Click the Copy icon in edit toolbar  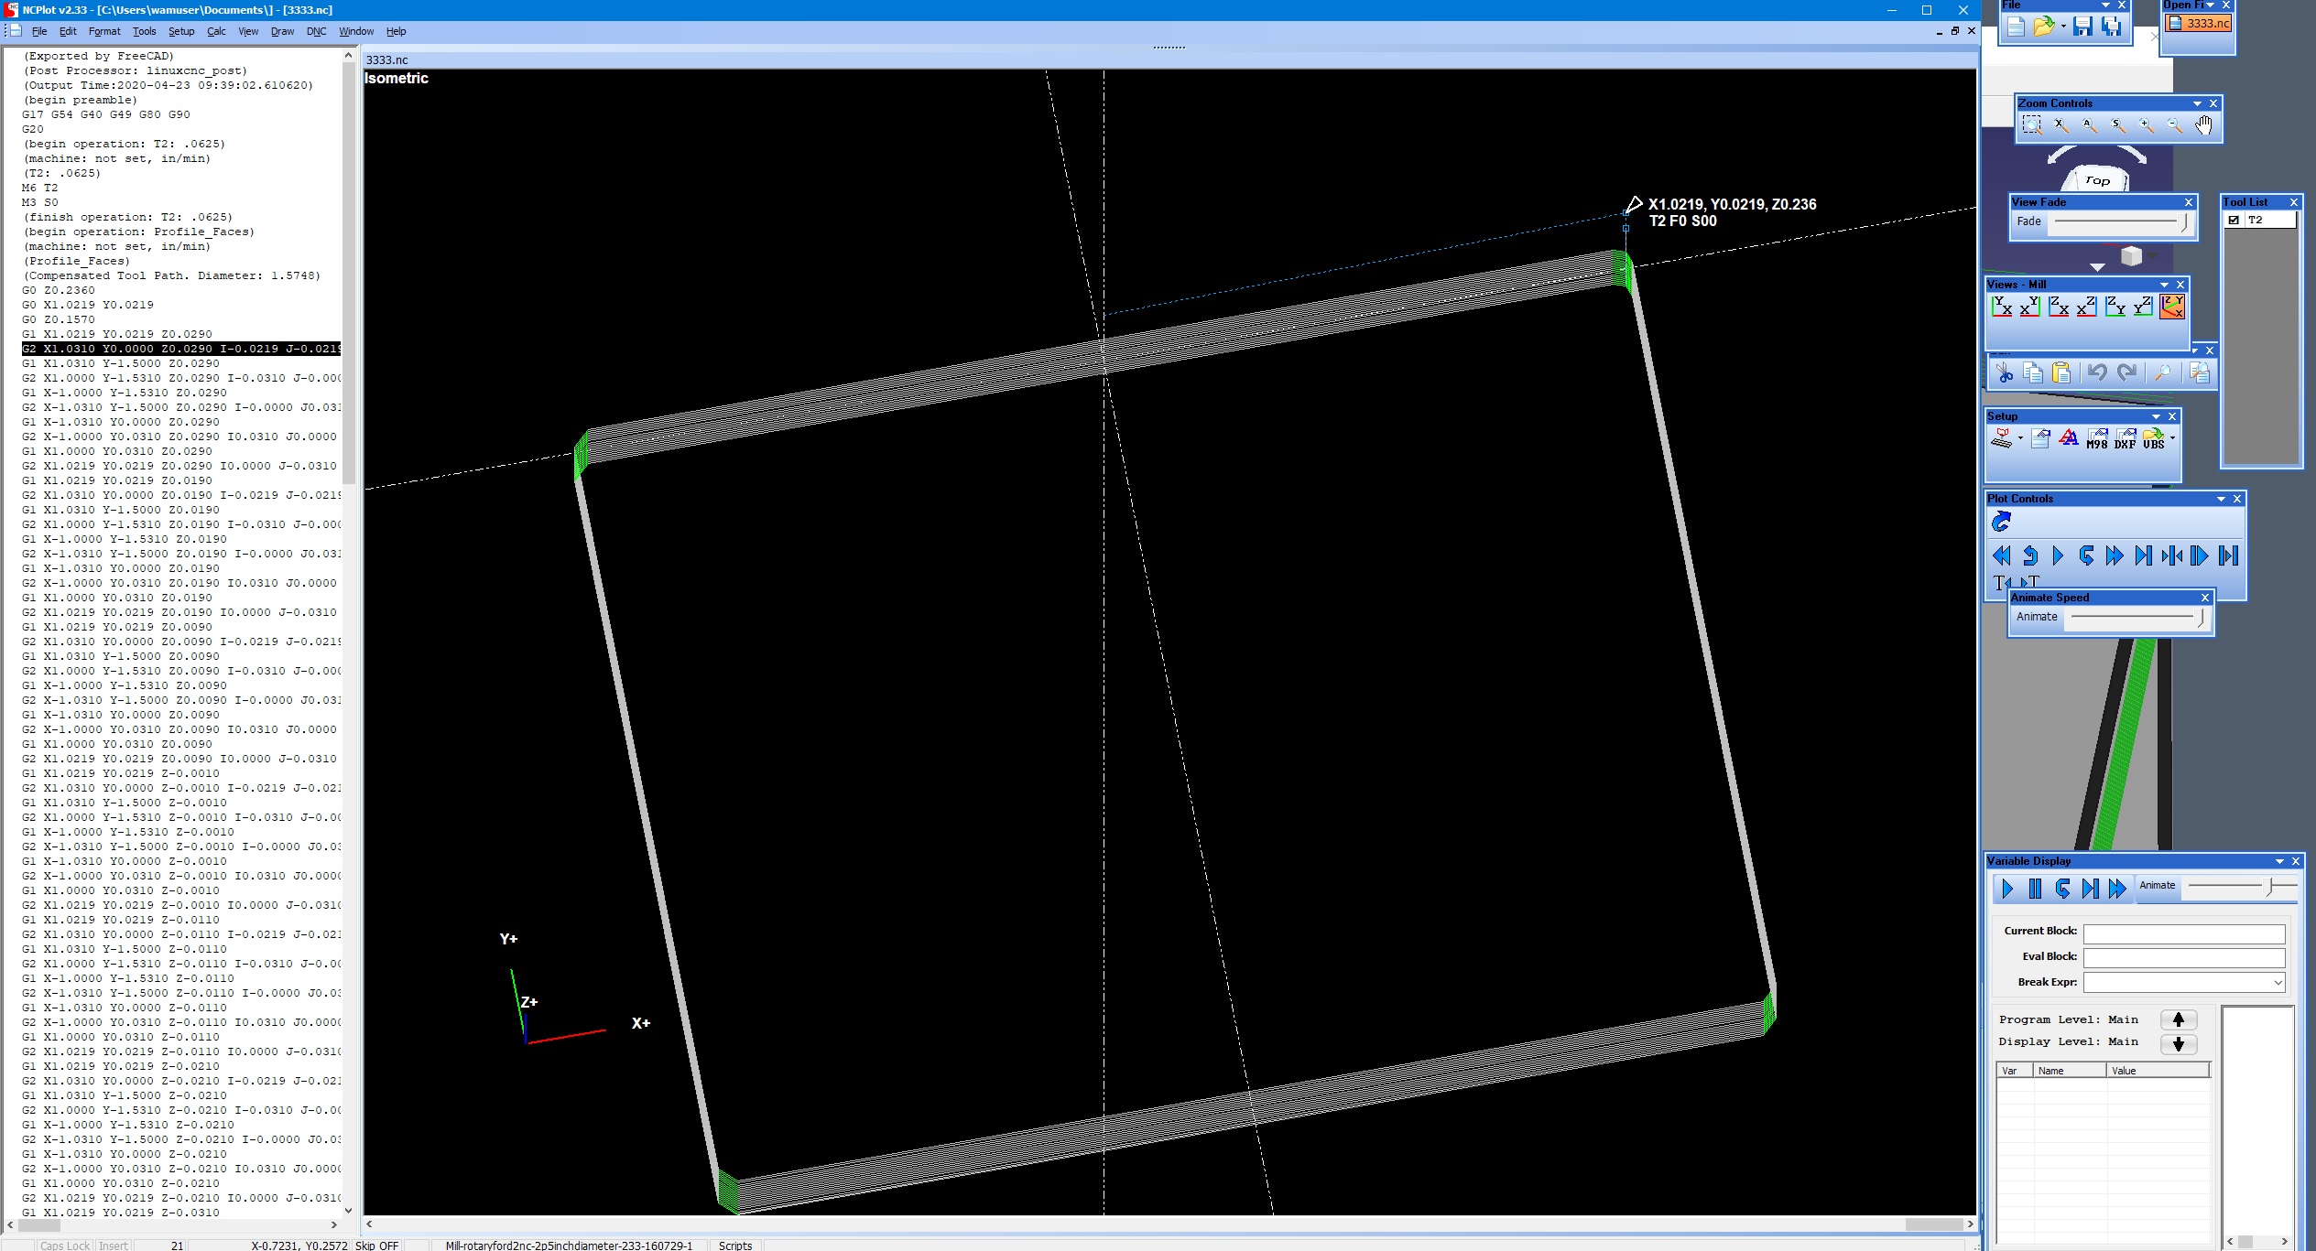(2033, 372)
